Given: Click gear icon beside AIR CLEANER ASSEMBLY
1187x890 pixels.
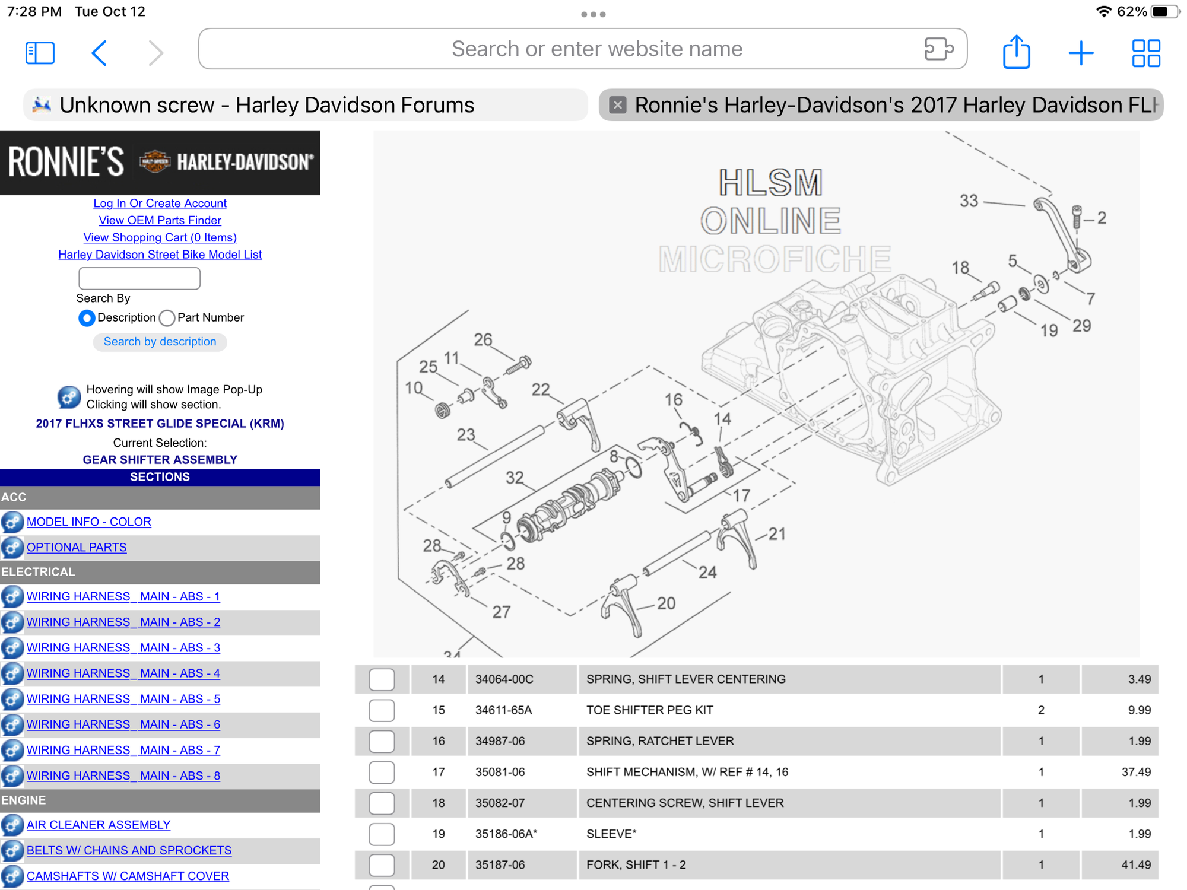Looking at the screenshot, I should click(x=12, y=825).
